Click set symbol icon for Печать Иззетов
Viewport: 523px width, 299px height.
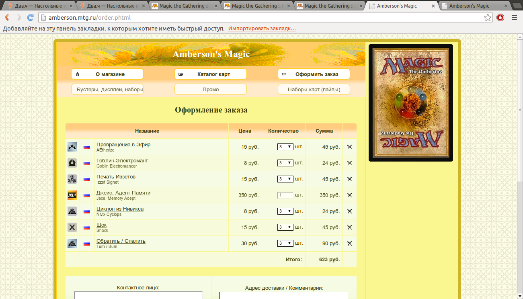coord(72,179)
